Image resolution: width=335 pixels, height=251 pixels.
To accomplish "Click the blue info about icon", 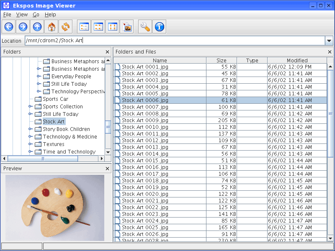I will [x=160, y=27].
